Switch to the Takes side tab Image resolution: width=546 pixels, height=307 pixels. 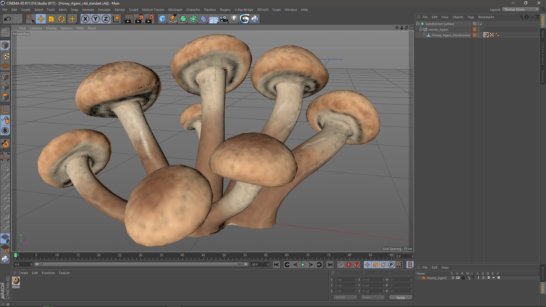pyautogui.click(x=543, y=34)
